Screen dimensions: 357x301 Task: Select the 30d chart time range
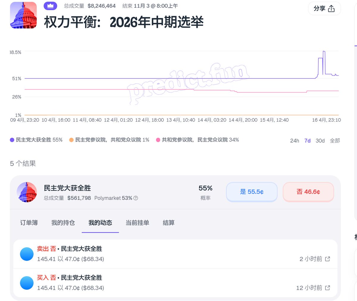[x=320, y=141]
